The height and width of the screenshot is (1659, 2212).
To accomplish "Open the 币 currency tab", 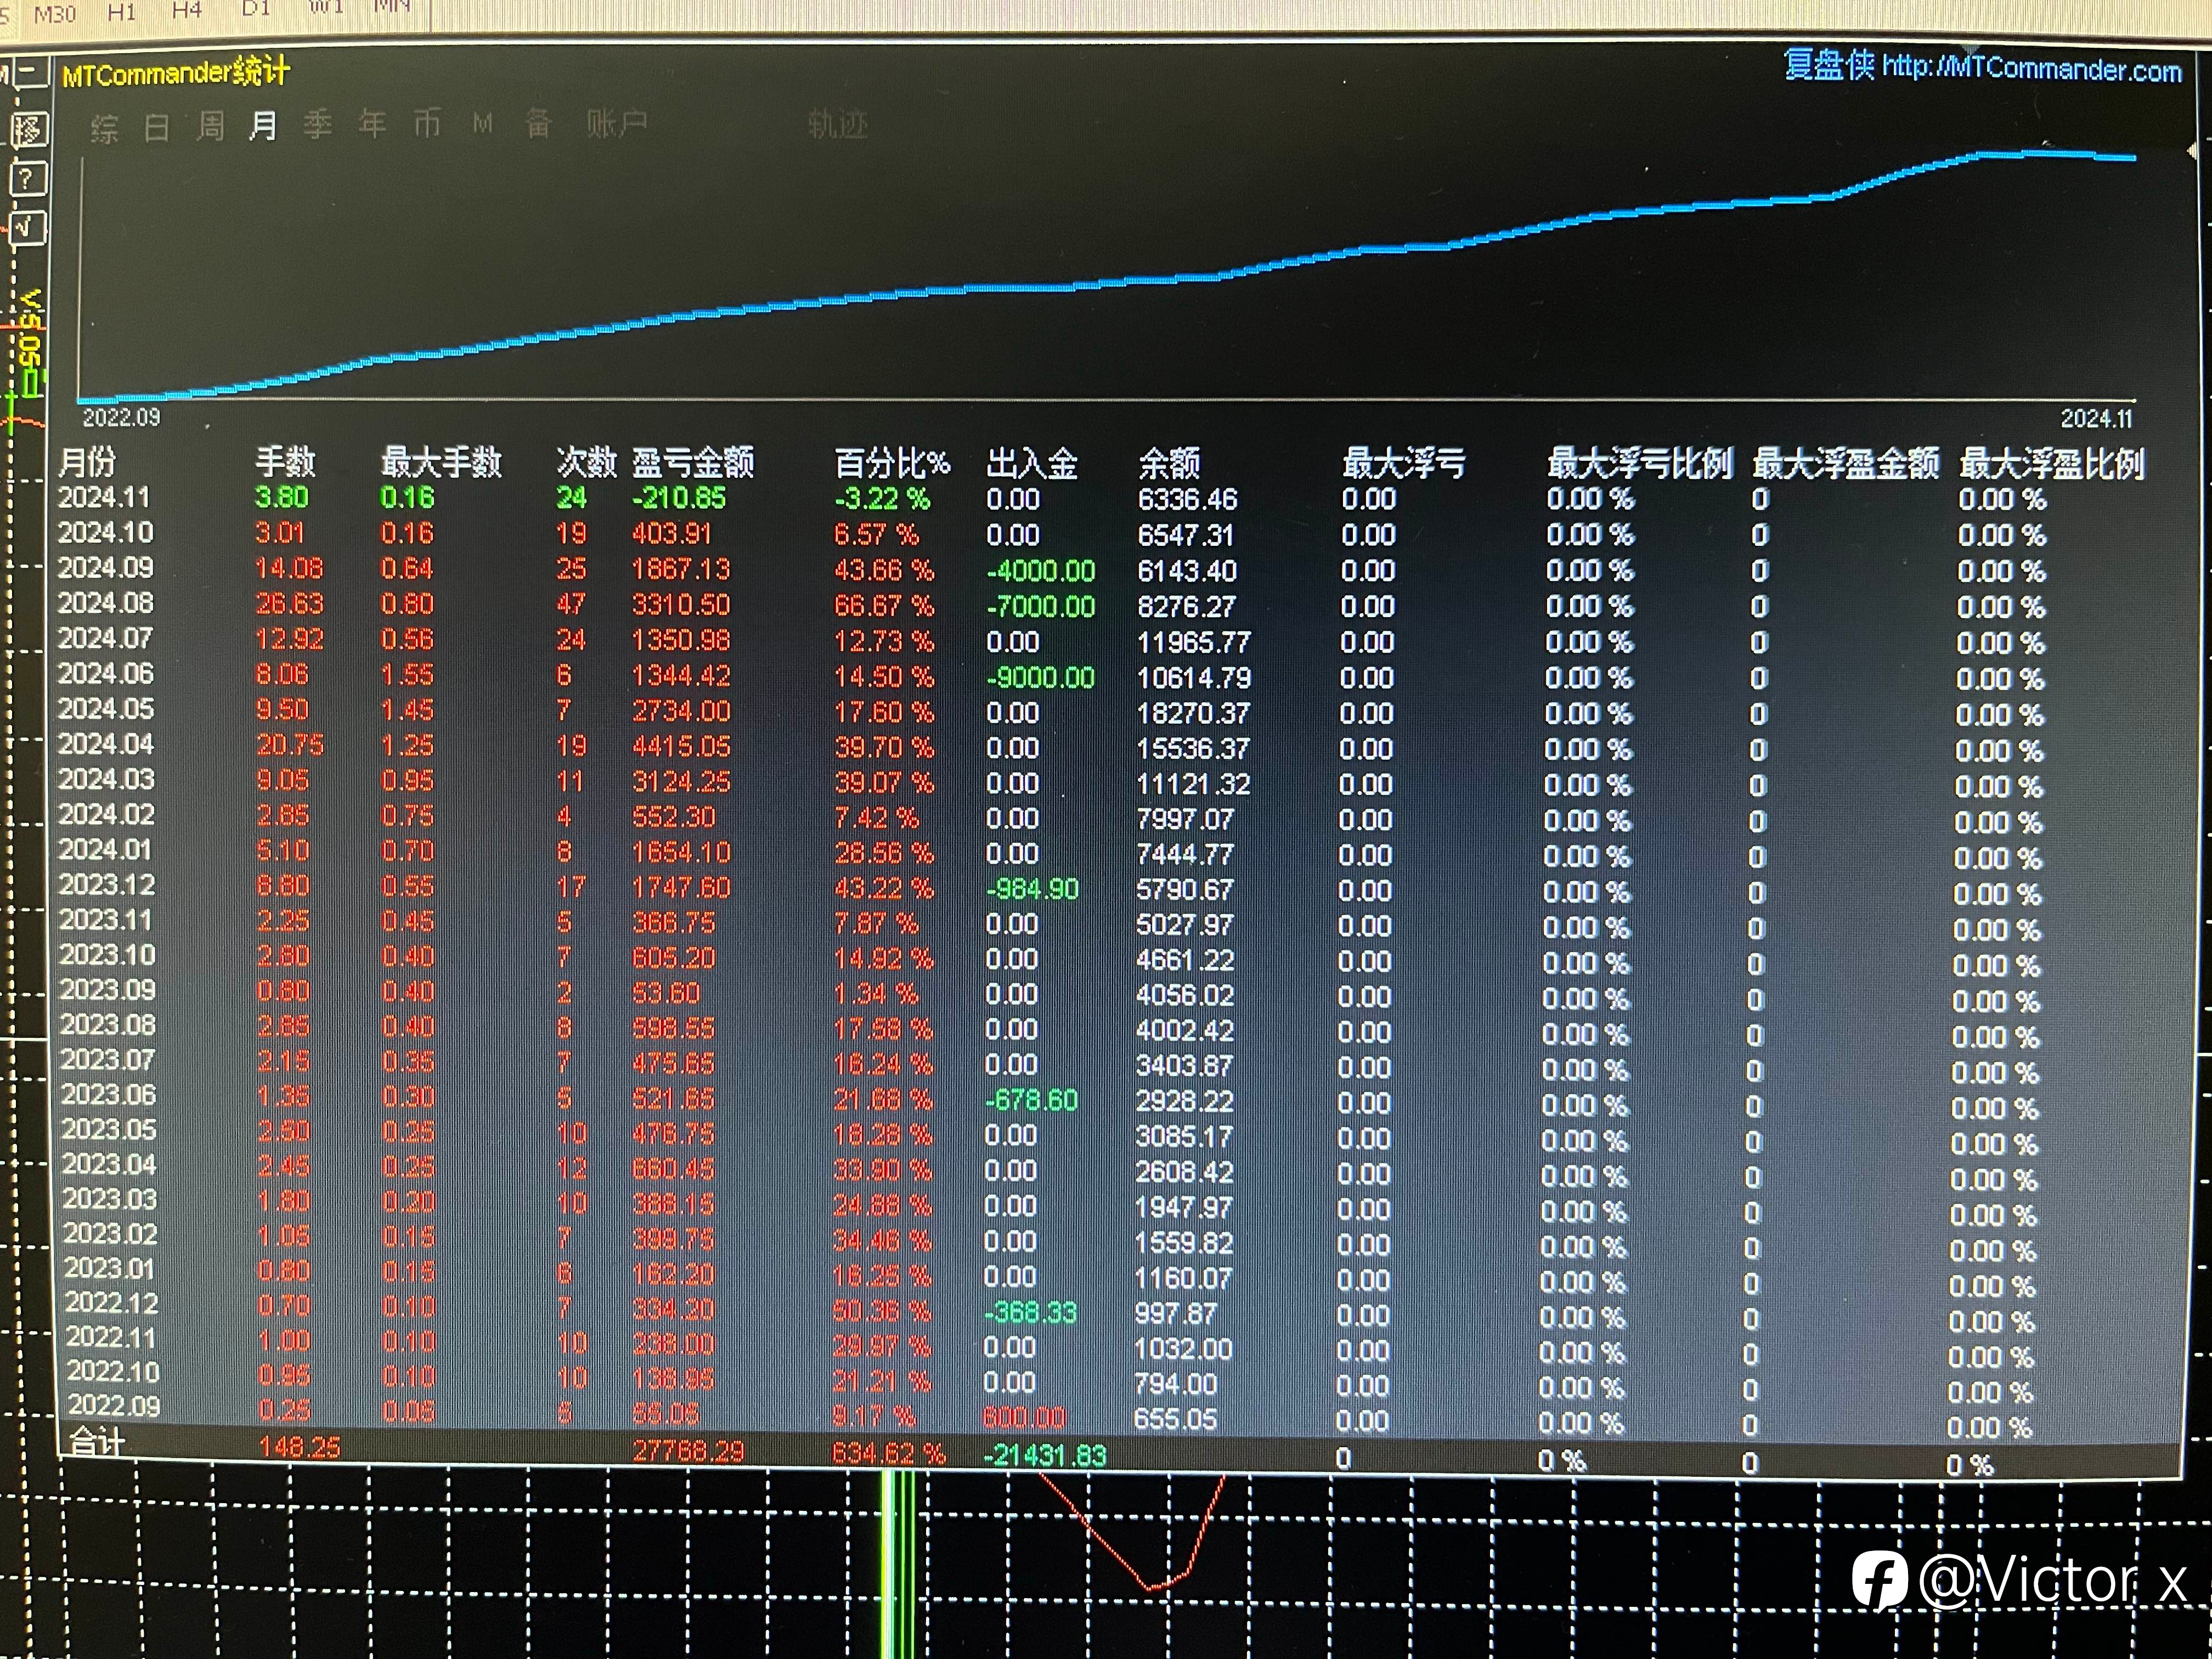I will click(x=427, y=124).
